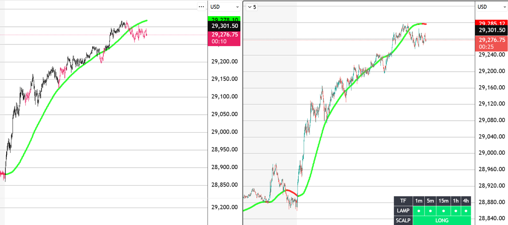The image size is (508, 225).
Task: Click the LAMP dot under the 1h column
Action: (456, 211)
